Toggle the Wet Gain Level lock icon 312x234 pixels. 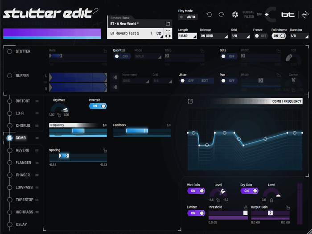(218, 200)
